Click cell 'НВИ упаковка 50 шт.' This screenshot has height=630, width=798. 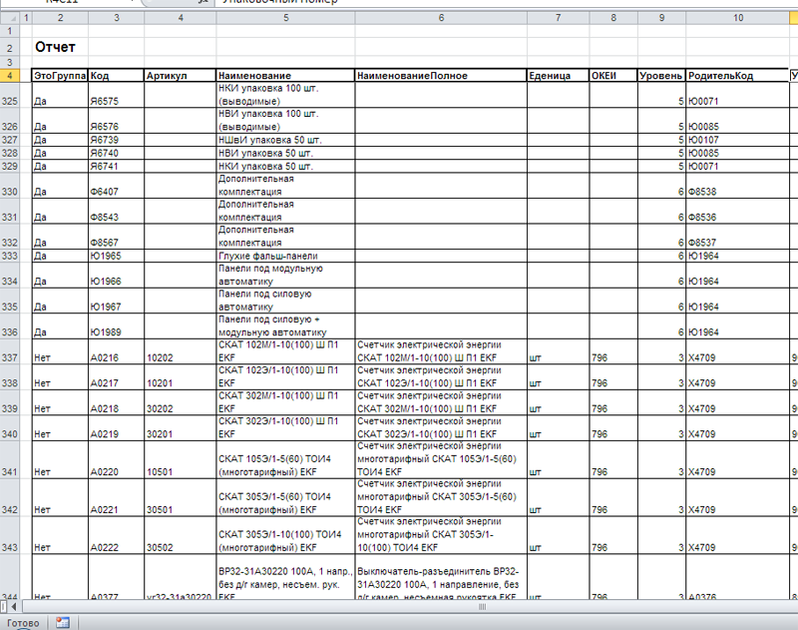[285, 153]
